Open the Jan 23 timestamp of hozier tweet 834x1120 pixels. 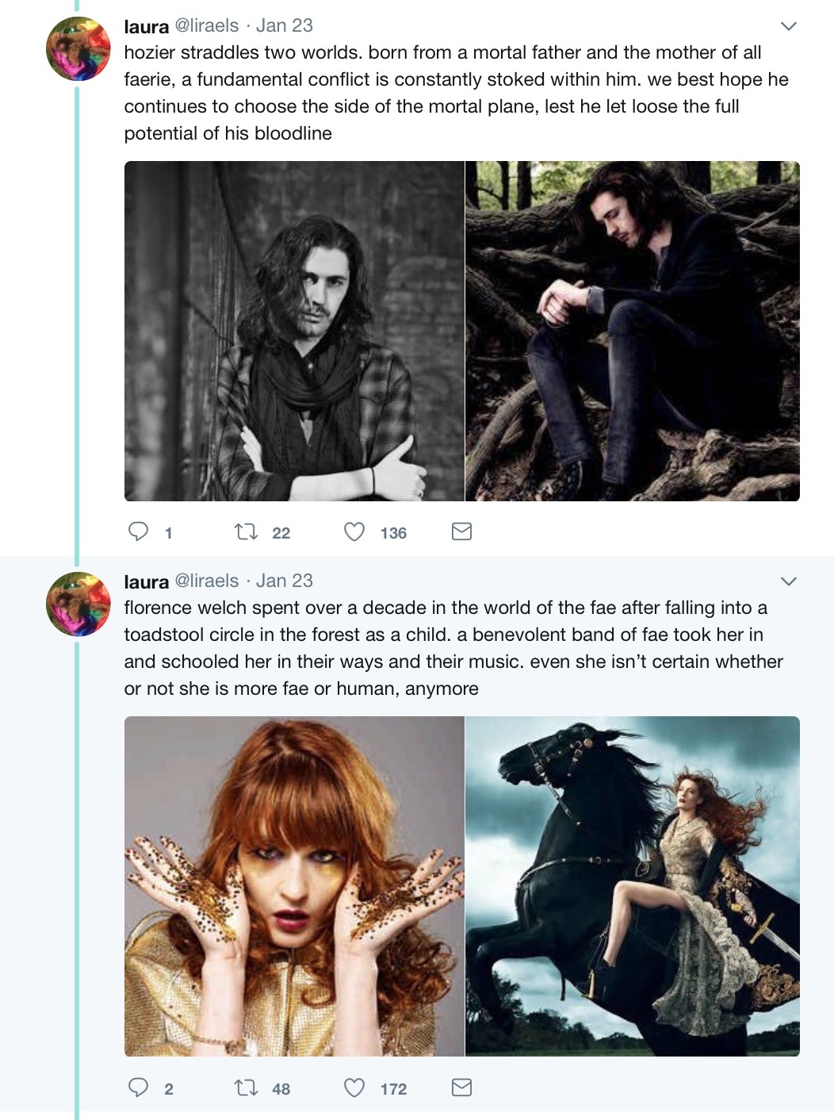[285, 25]
